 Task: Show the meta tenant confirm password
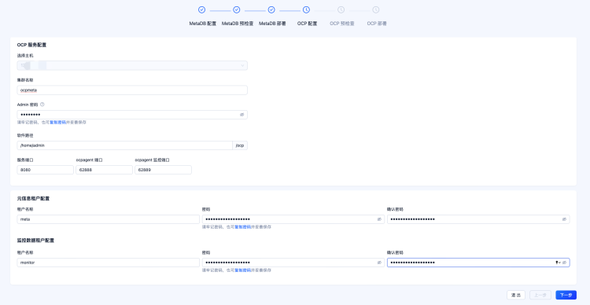pos(564,219)
